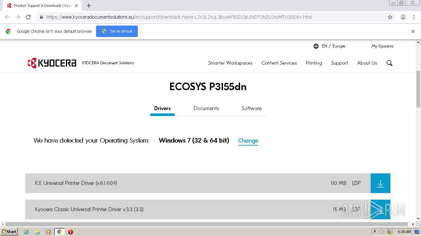Click the globe language icon

(x=316, y=46)
